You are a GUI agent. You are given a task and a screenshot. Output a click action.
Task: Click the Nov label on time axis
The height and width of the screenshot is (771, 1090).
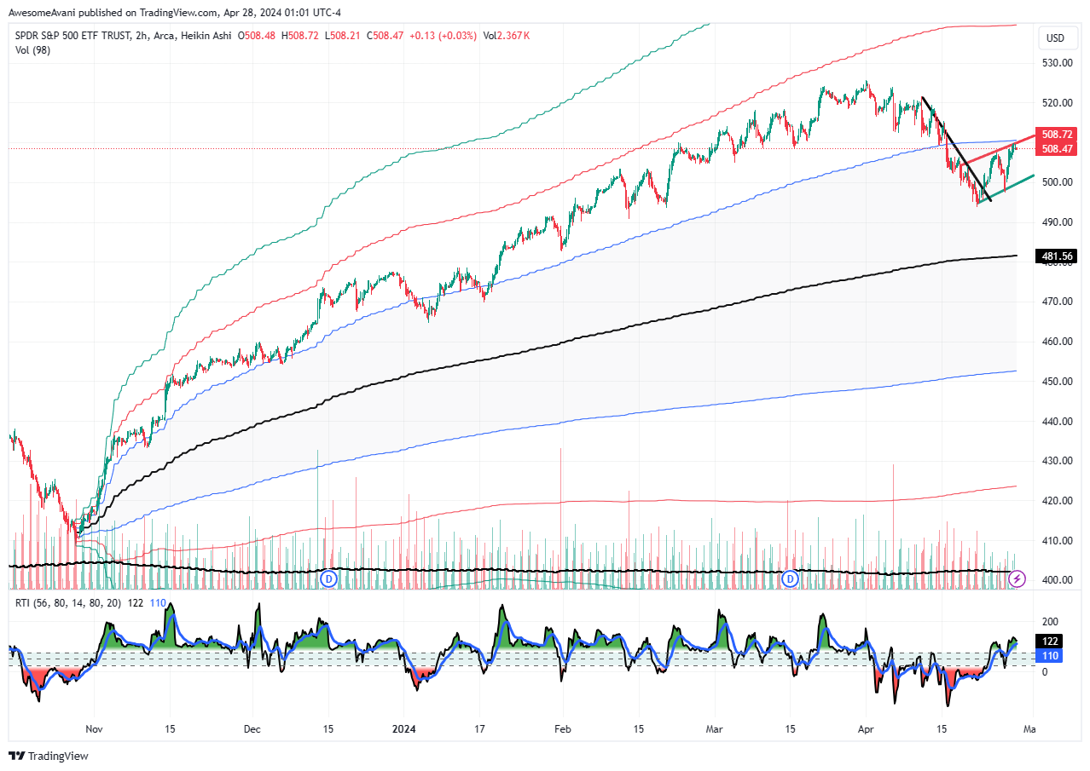tap(95, 730)
